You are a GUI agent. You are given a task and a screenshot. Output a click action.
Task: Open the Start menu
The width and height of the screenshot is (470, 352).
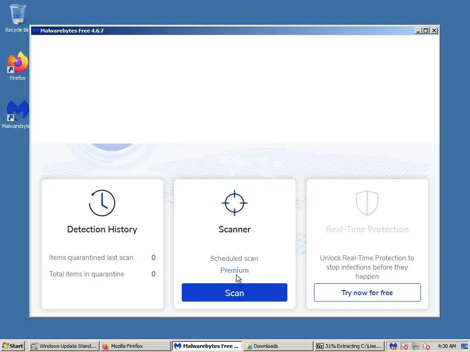pyautogui.click(x=12, y=346)
